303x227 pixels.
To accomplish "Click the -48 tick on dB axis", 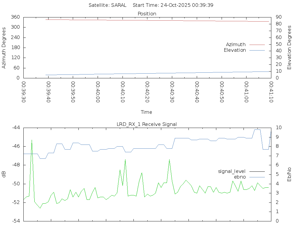I will click(x=15, y=165).
